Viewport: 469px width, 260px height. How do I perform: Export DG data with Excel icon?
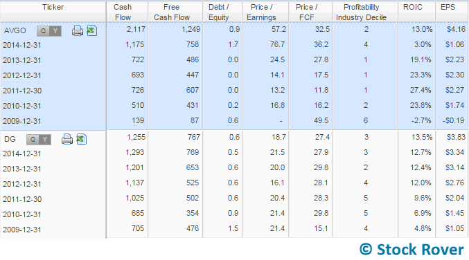pyautogui.click(x=81, y=139)
